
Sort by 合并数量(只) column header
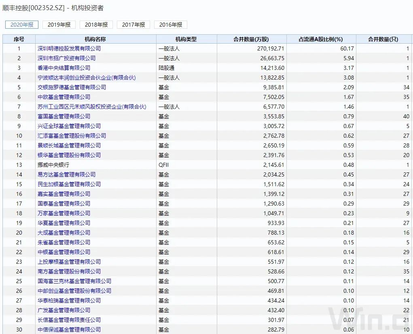383,39
